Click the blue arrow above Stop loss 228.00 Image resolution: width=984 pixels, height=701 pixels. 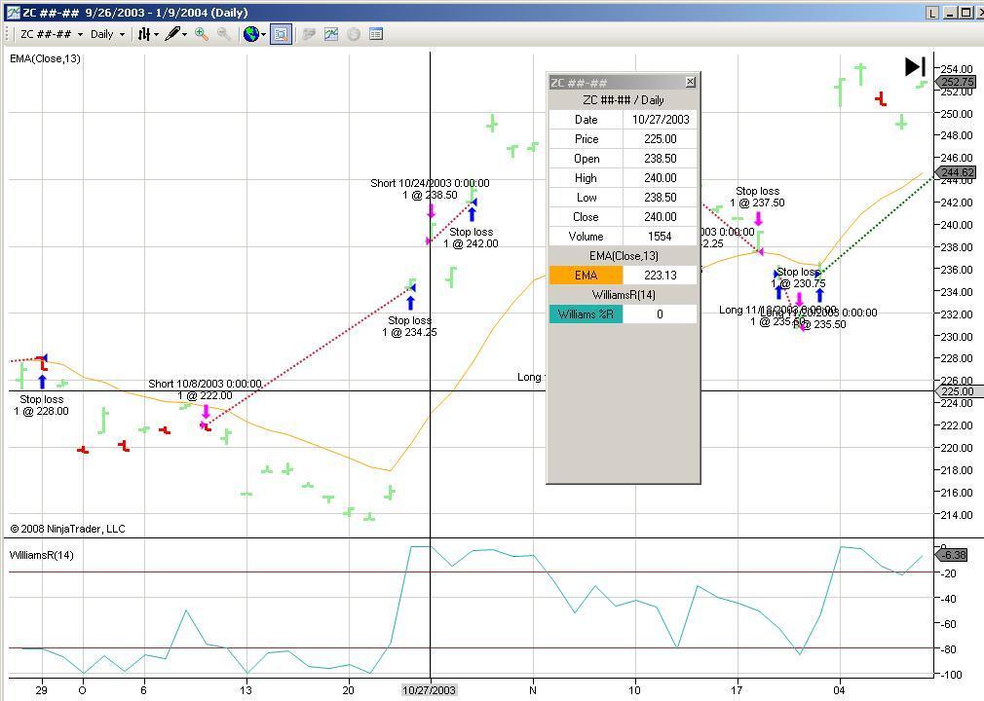tap(42, 382)
